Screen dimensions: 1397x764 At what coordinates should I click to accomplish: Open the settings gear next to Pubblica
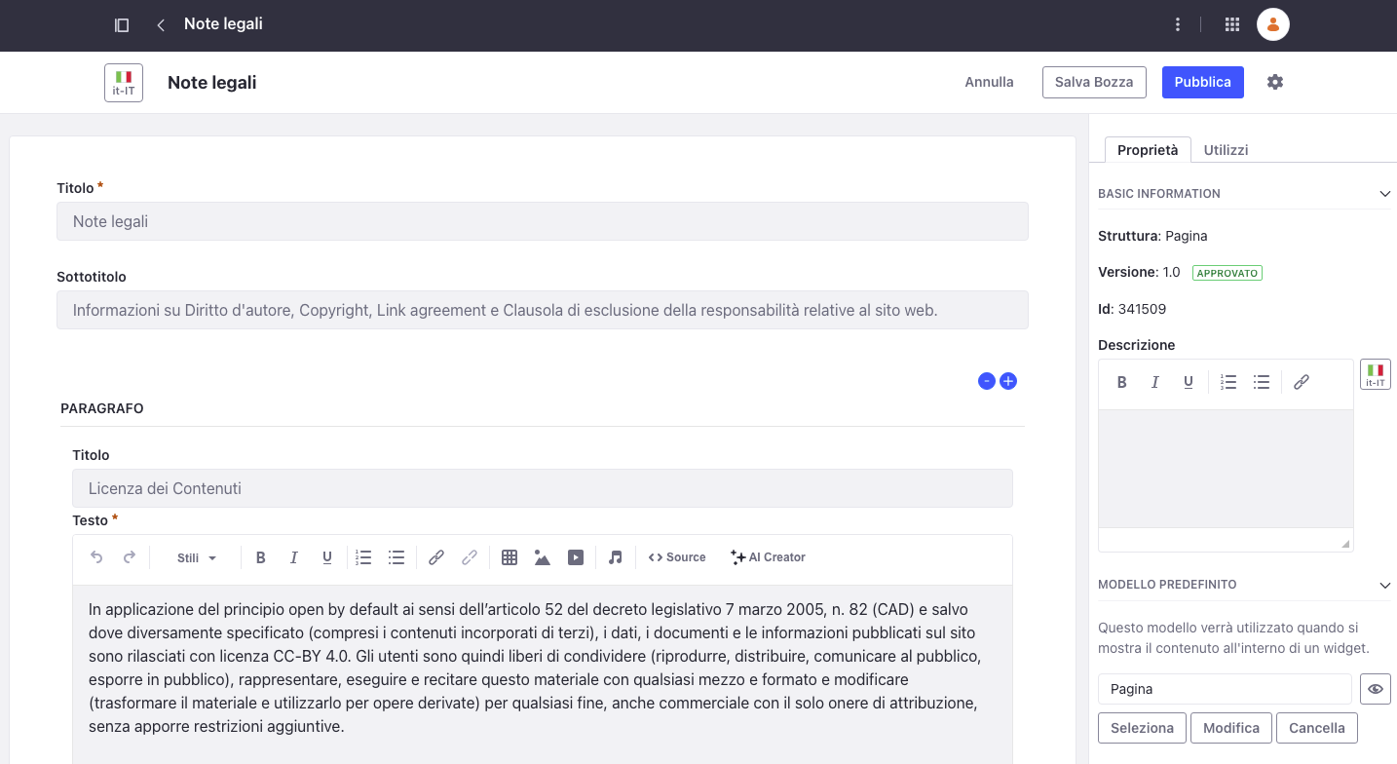click(1274, 82)
